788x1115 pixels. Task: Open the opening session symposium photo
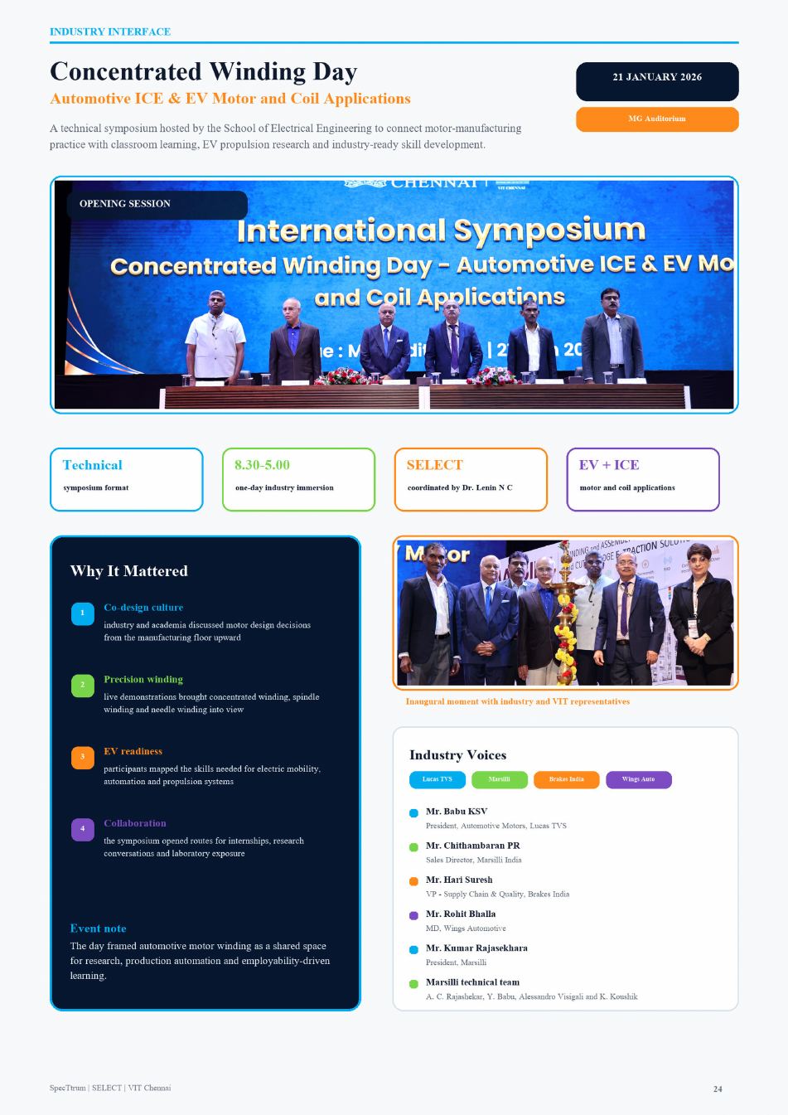click(394, 294)
